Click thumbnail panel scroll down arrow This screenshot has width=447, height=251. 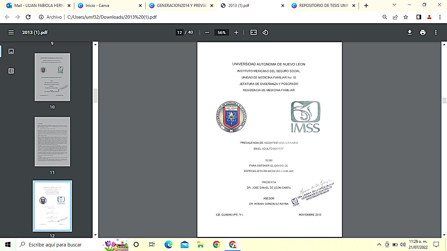click(x=96, y=235)
